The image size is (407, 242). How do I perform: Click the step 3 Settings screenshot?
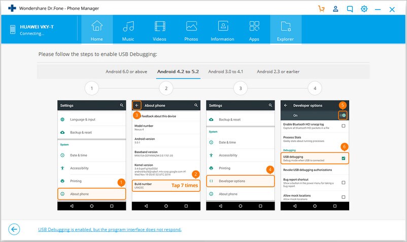click(x=241, y=155)
